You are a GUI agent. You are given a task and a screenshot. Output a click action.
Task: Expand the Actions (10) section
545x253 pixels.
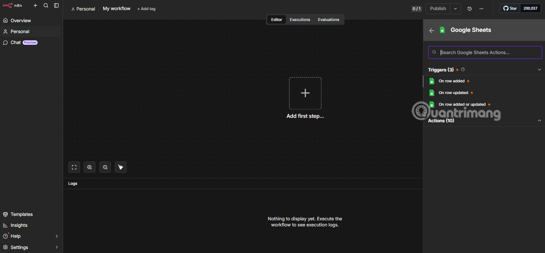539,121
